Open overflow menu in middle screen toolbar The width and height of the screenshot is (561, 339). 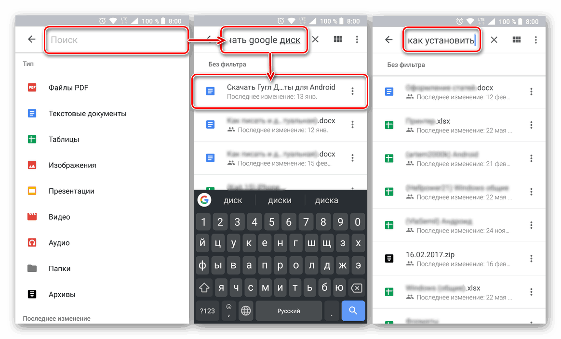[x=357, y=39]
